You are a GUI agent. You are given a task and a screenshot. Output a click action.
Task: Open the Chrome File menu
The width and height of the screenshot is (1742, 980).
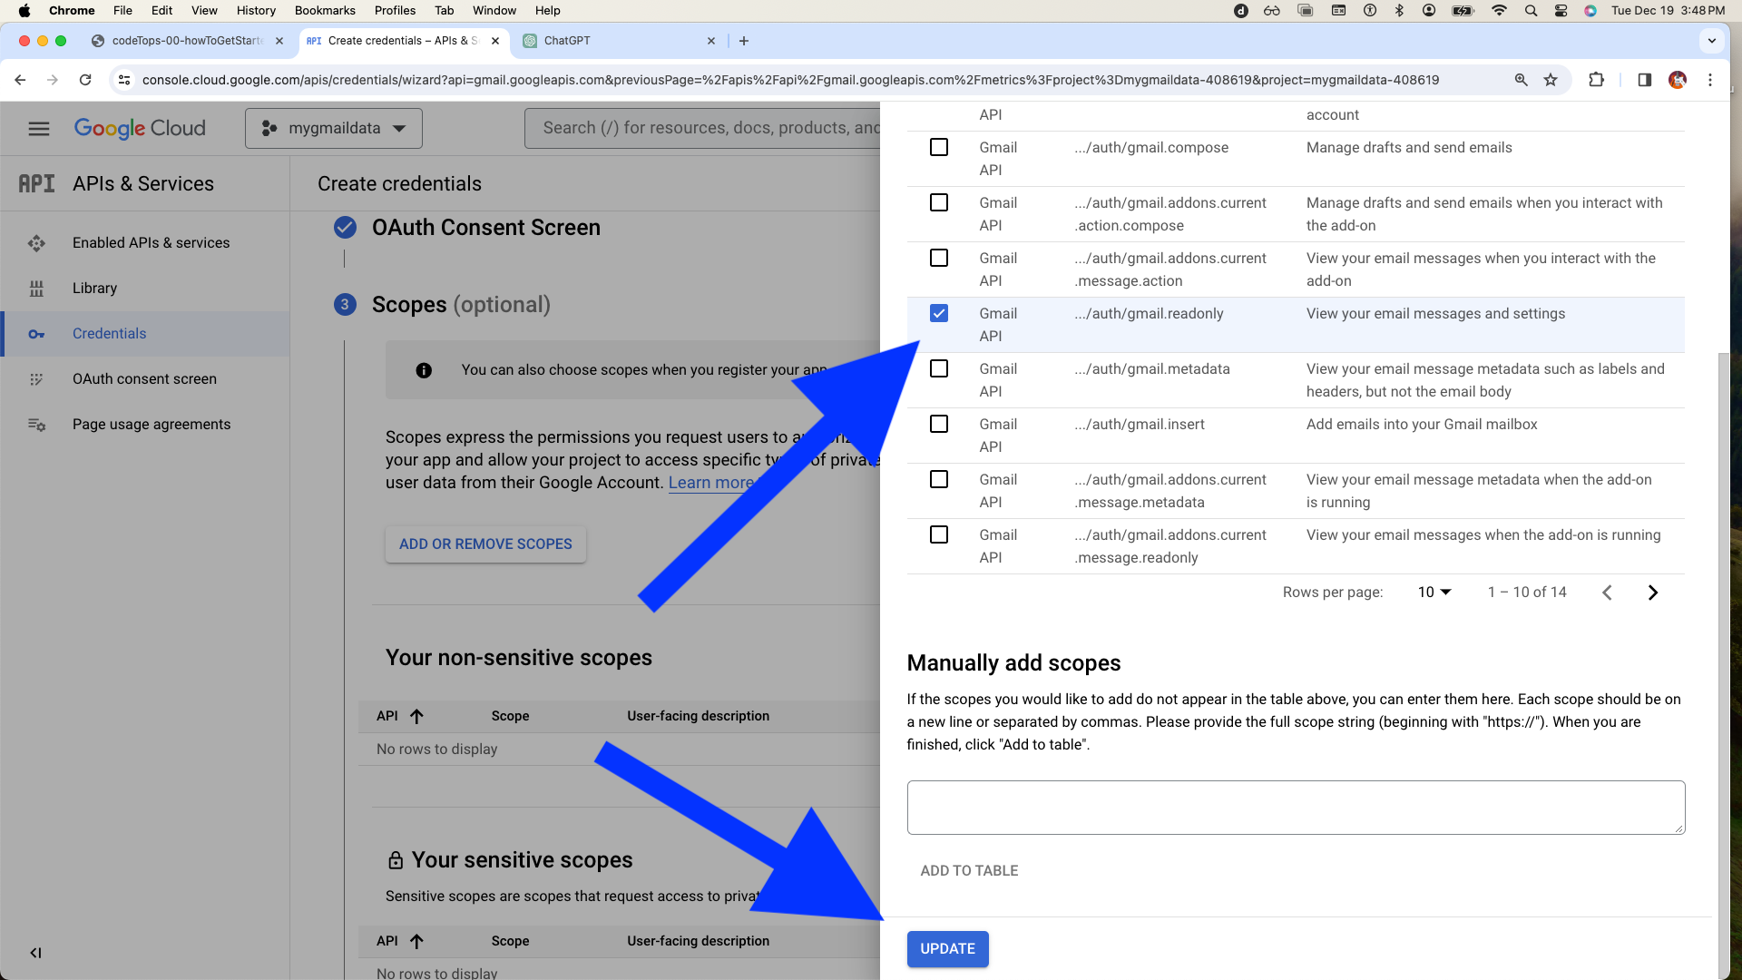point(122,11)
